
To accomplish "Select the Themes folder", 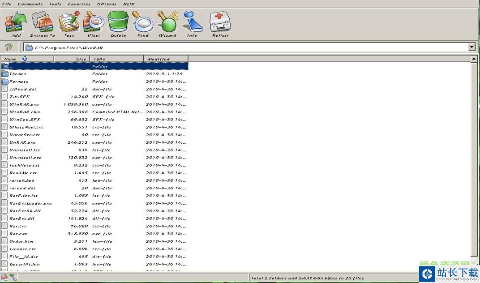I will tap(18, 74).
